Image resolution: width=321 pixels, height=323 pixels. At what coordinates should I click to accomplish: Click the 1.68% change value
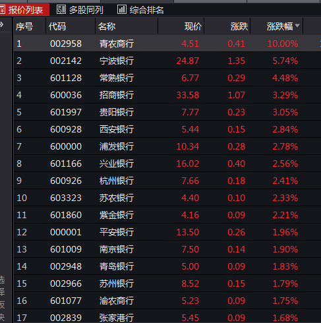tap(285, 318)
